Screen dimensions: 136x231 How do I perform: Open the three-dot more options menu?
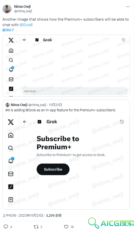point(128,7)
